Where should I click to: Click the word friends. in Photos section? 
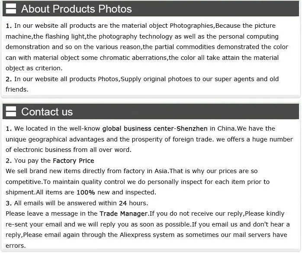(x=17, y=89)
